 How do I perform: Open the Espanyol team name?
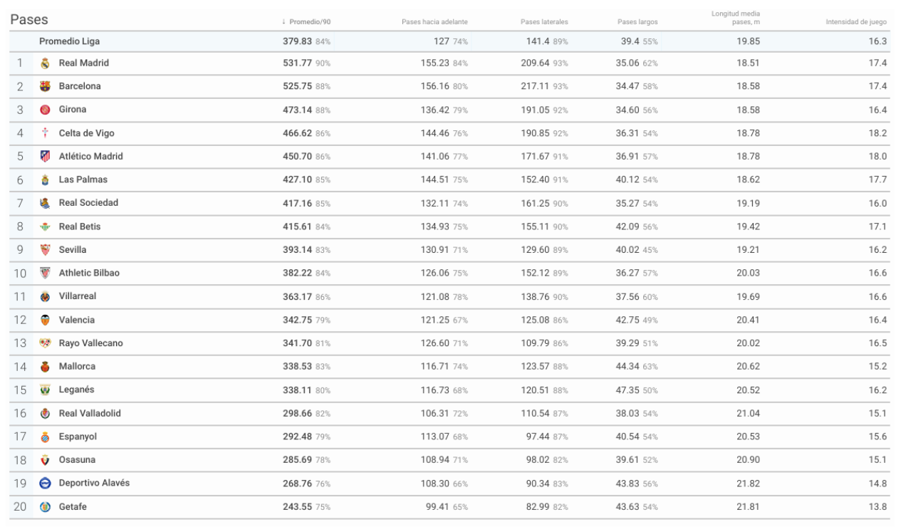click(78, 437)
